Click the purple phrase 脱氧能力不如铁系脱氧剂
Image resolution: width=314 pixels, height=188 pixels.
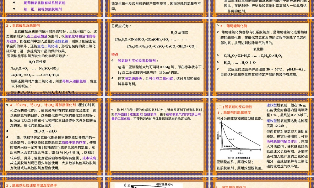[x=137, y=61]
